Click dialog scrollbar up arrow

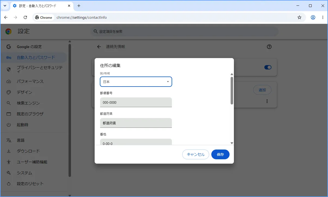(232, 74)
